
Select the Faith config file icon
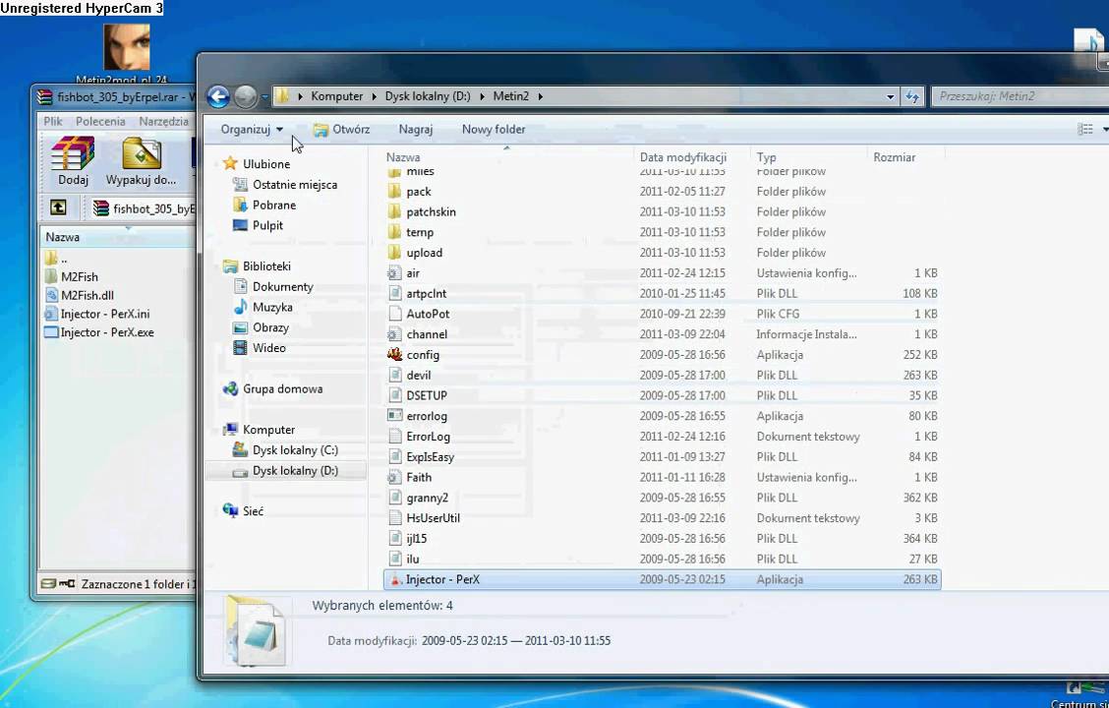click(394, 478)
